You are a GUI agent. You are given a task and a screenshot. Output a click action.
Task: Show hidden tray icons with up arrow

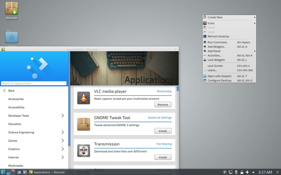click(x=253, y=172)
